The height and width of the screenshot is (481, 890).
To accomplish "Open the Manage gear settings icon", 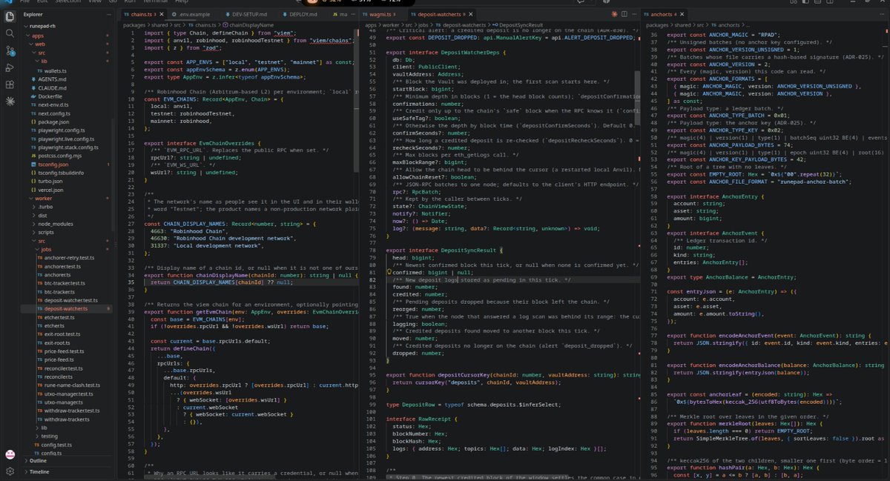I will [x=10, y=471].
